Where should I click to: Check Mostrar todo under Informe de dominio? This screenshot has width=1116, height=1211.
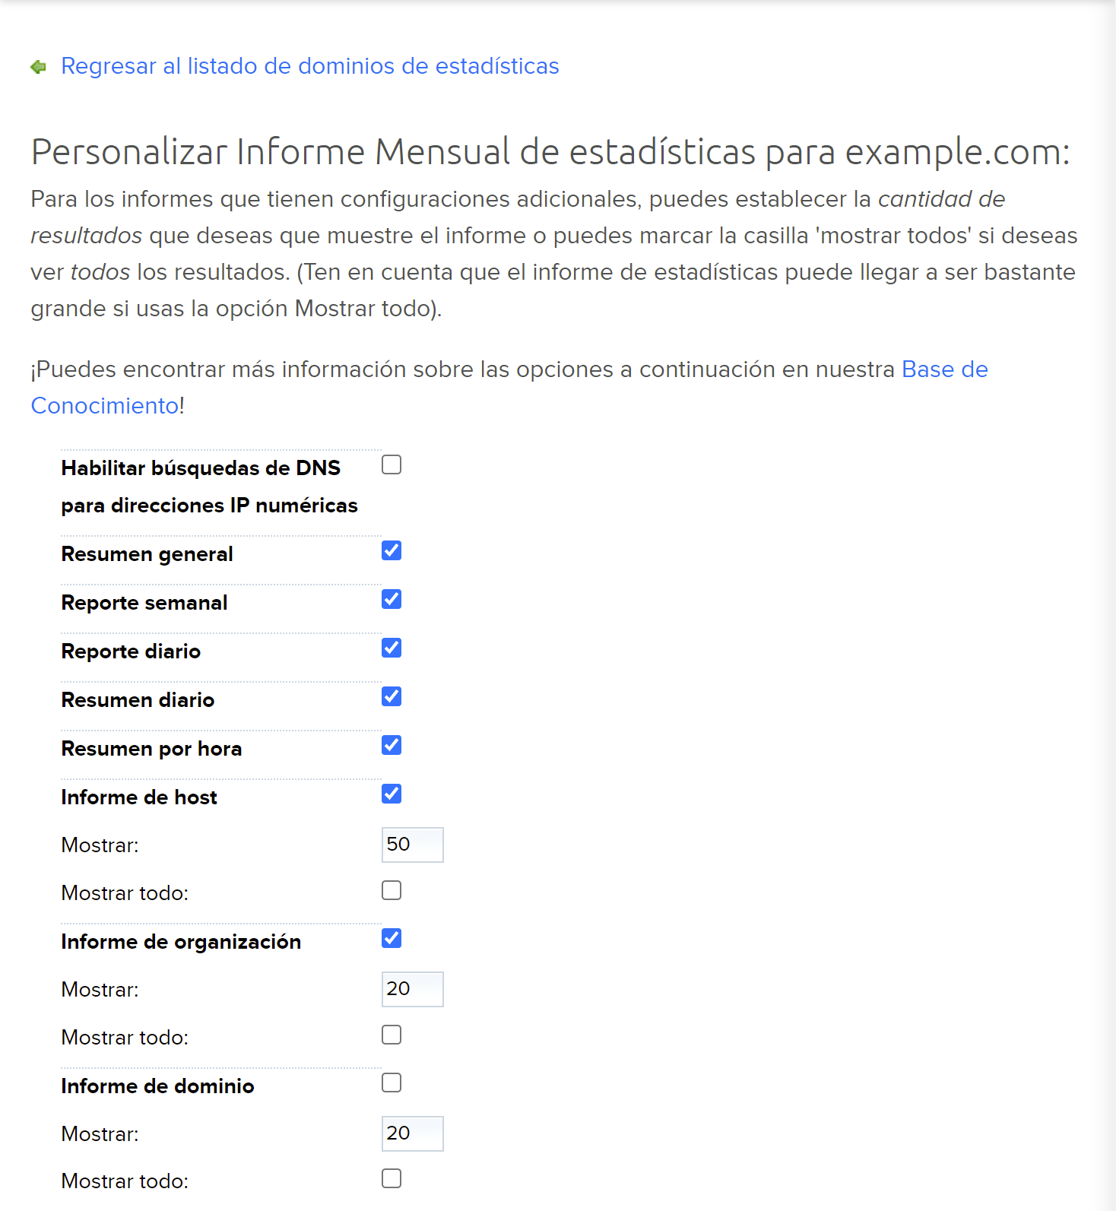[392, 1178]
